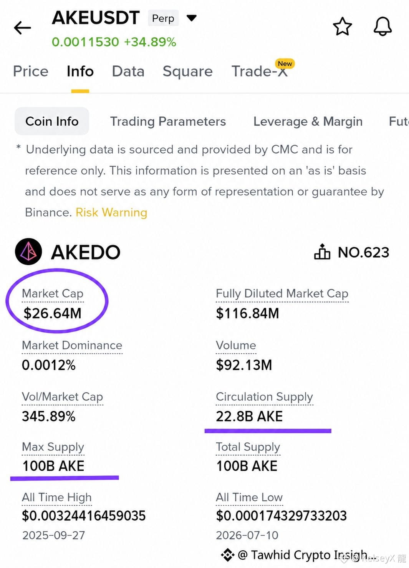Image resolution: width=409 pixels, height=568 pixels.
Task: Expand the AKEUSDT pair dropdown arrow
Action: point(191,18)
